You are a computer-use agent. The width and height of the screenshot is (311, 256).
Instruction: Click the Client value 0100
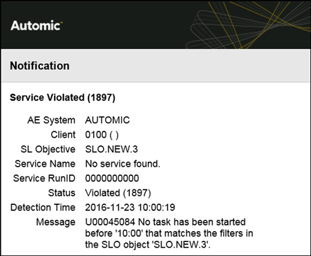pos(96,135)
